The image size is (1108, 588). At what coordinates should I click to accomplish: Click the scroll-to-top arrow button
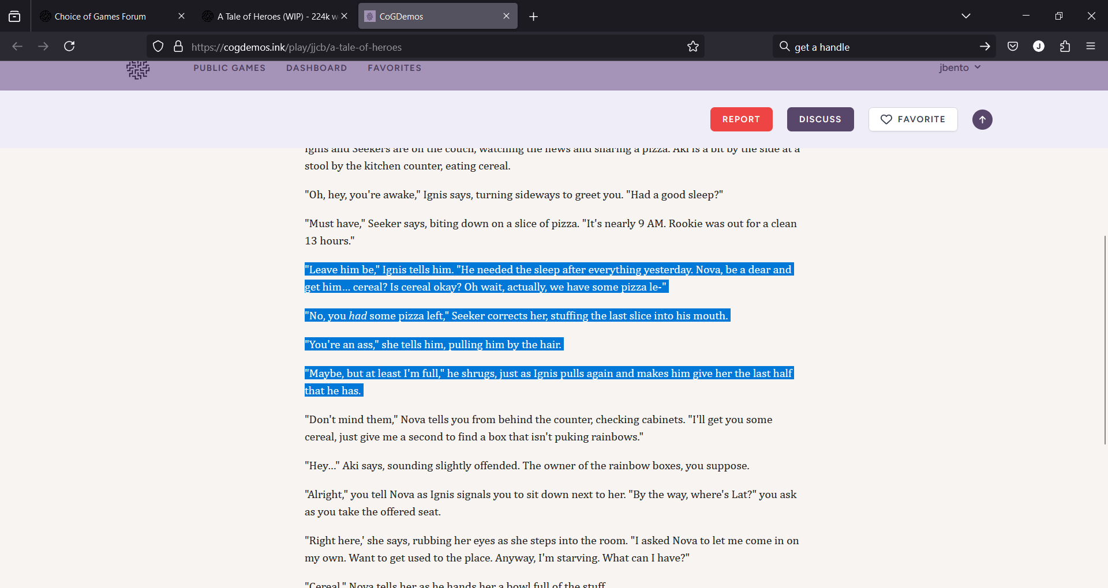pyautogui.click(x=982, y=119)
